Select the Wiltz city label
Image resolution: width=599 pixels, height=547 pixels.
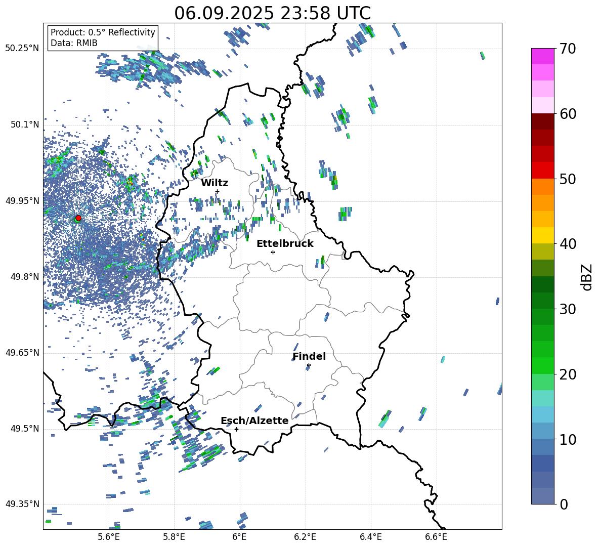[215, 183]
